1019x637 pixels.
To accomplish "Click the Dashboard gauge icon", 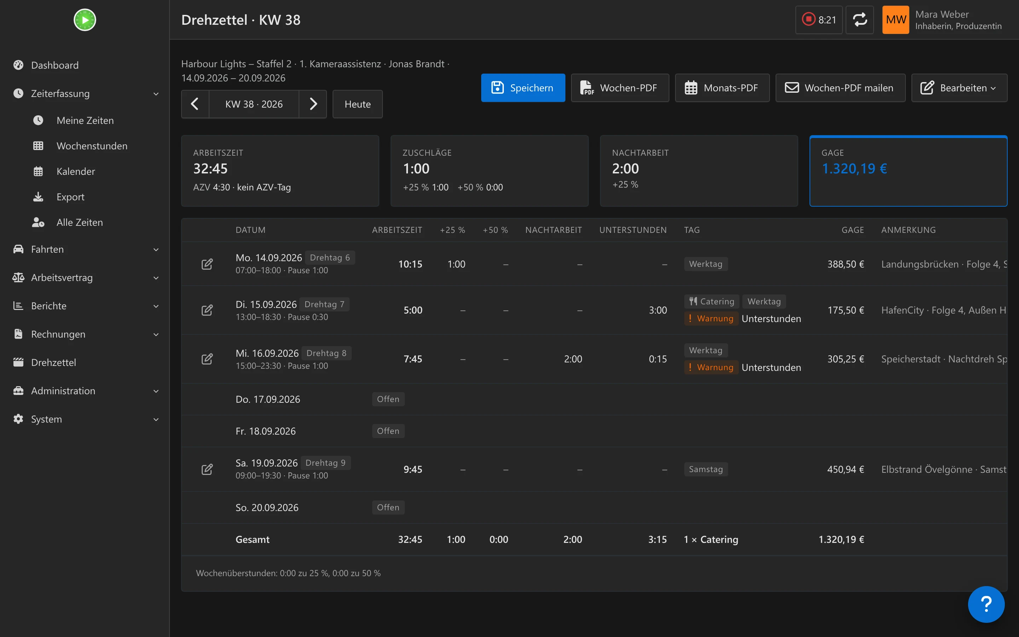I will point(18,65).
